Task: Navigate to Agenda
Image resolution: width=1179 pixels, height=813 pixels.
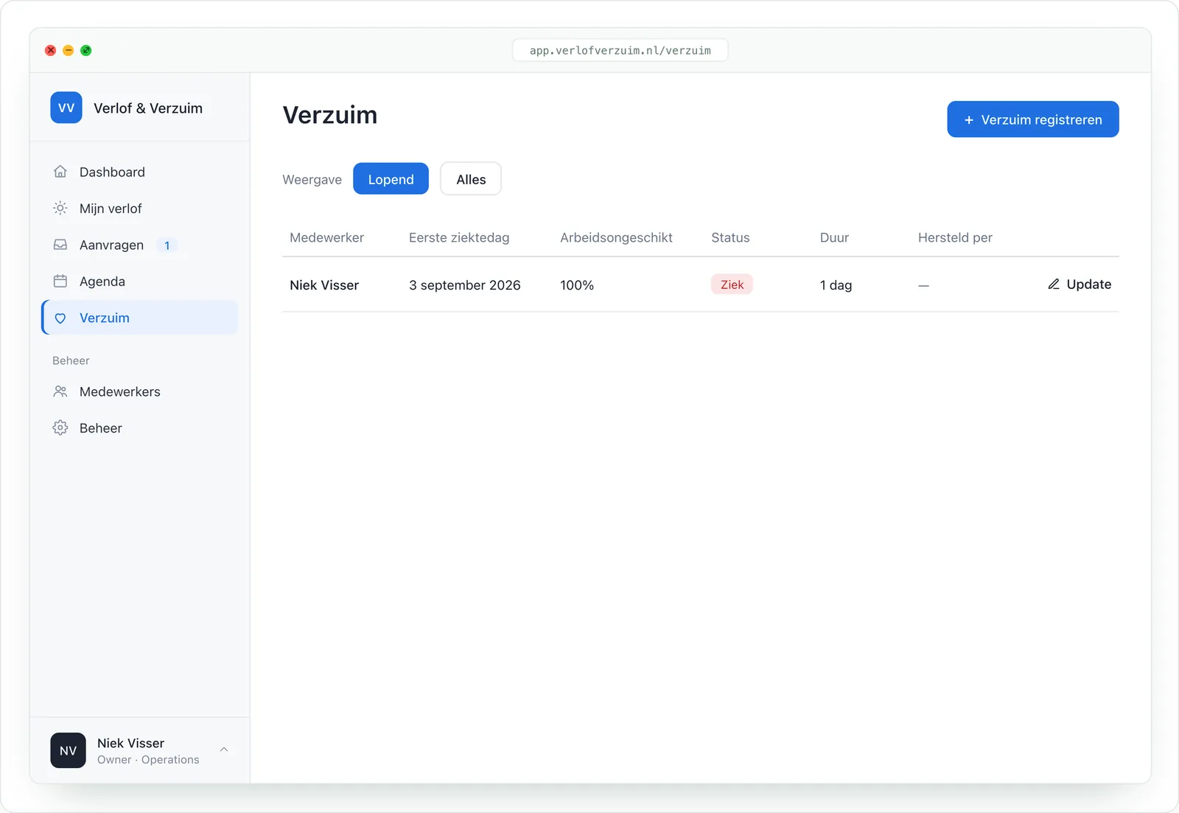Action: (x=140, y=282)
